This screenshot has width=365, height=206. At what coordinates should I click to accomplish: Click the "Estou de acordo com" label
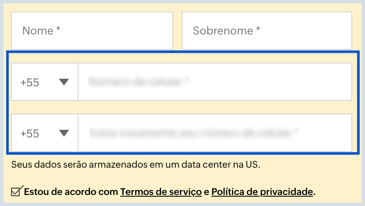tap(71, 192)
